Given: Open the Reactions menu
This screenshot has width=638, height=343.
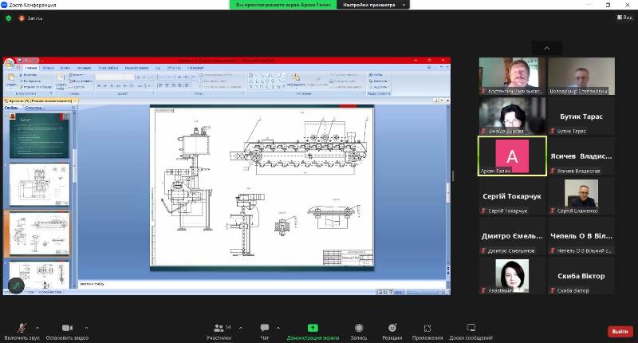Looking at the screenshot, I should tap(392, 330).
